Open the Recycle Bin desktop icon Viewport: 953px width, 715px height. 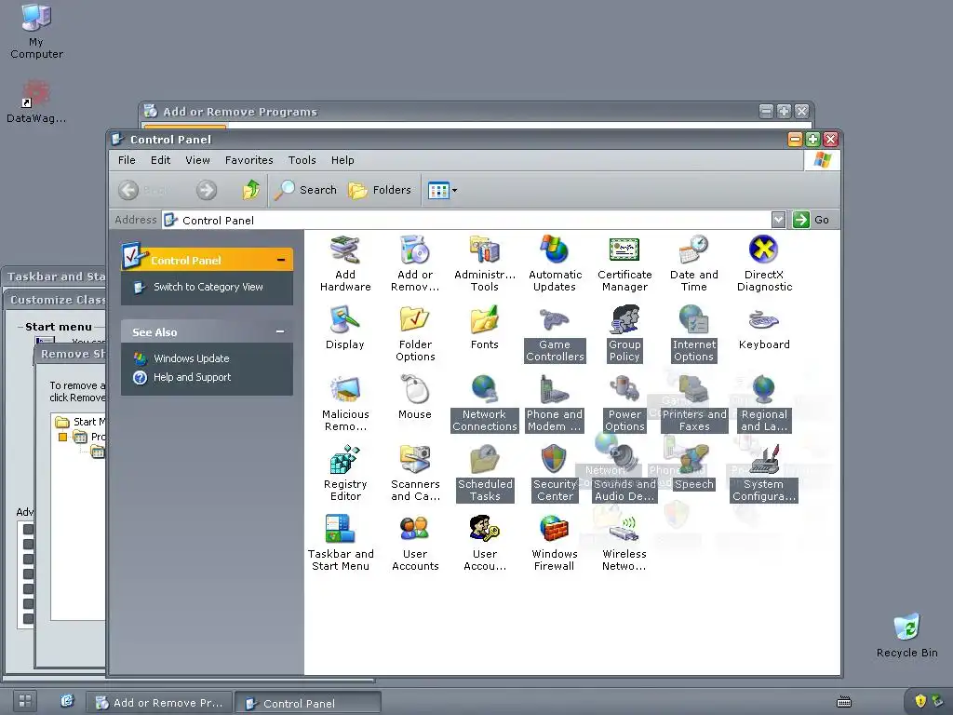[x=906, y=635]
